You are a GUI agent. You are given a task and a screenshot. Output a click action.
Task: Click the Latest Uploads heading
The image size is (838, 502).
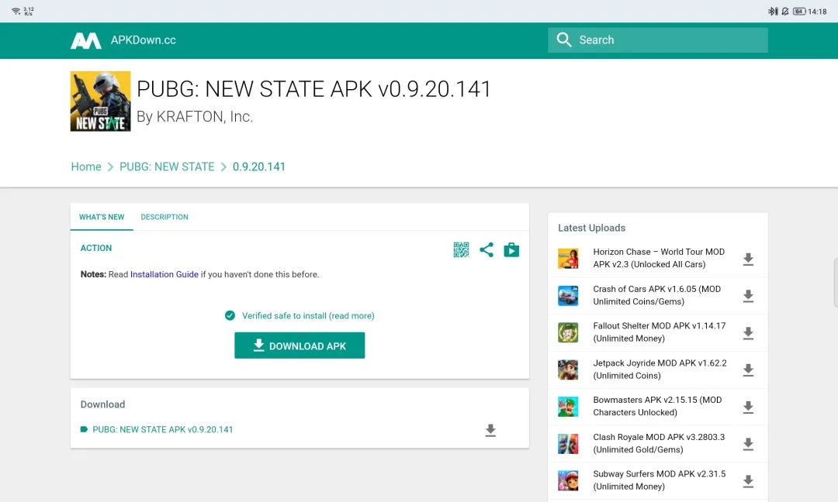click(x=591, y=228)
